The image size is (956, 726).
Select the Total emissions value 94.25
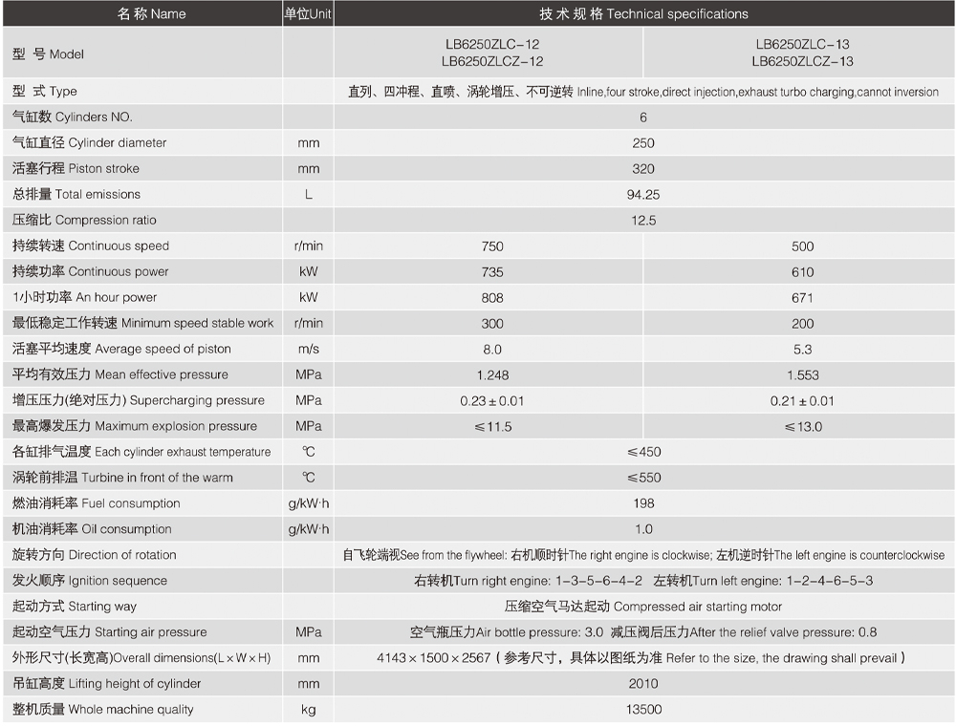(x=643, y=195)
